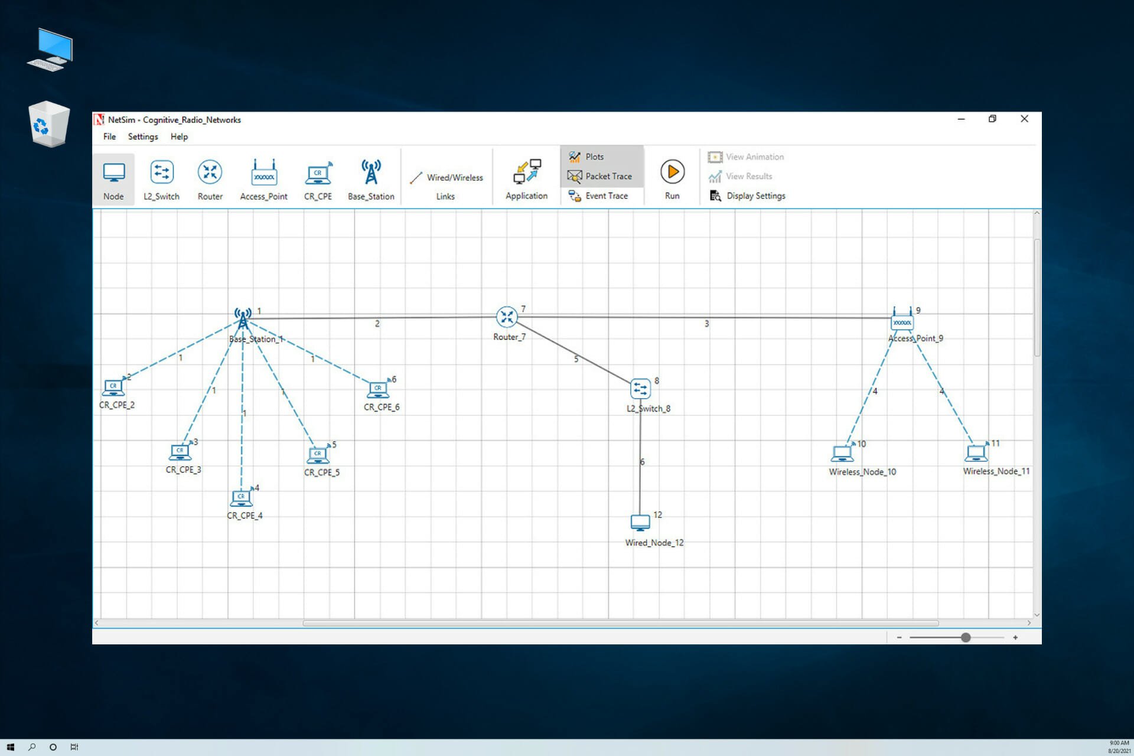Image resolution: width=1134 pixels, height=756 pixels.
Task: Click the taskbar clock showing 9:00 AM
Action: click(x=1119, y=747)
